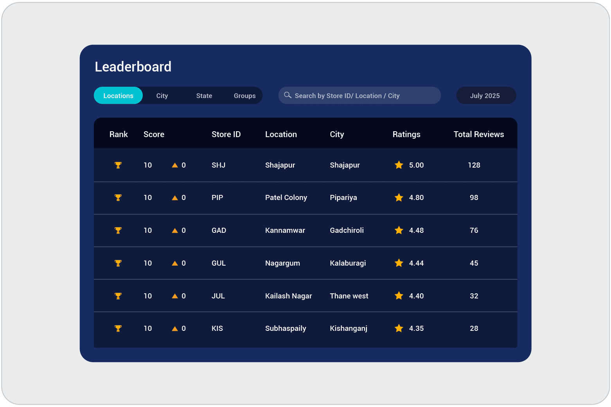Select the GUL store ID cell

click(x=218, y=263)
